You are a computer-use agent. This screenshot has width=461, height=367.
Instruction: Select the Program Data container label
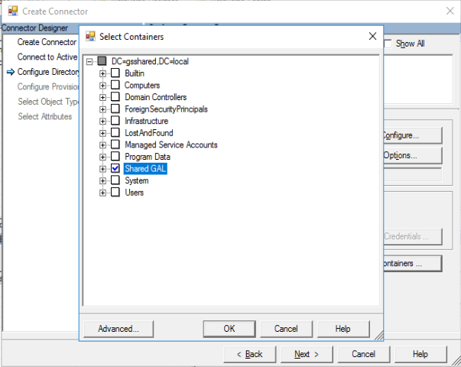(147, 157)
